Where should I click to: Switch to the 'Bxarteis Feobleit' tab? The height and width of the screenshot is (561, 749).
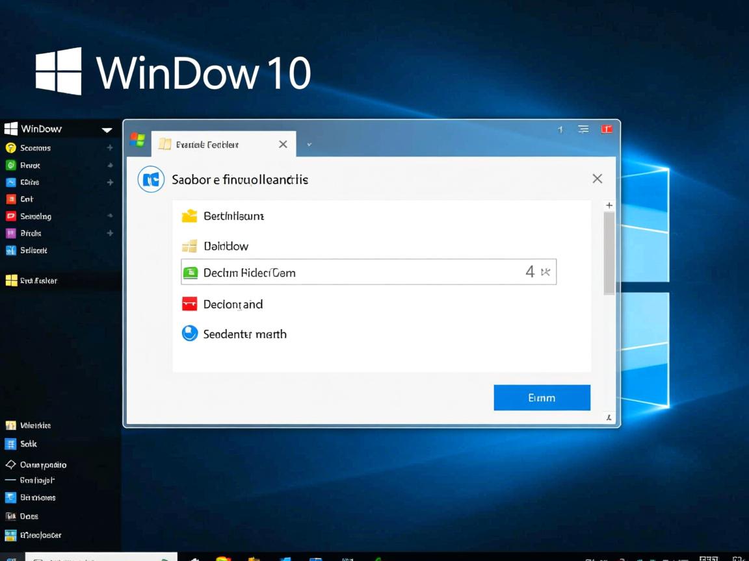(208, 143)
